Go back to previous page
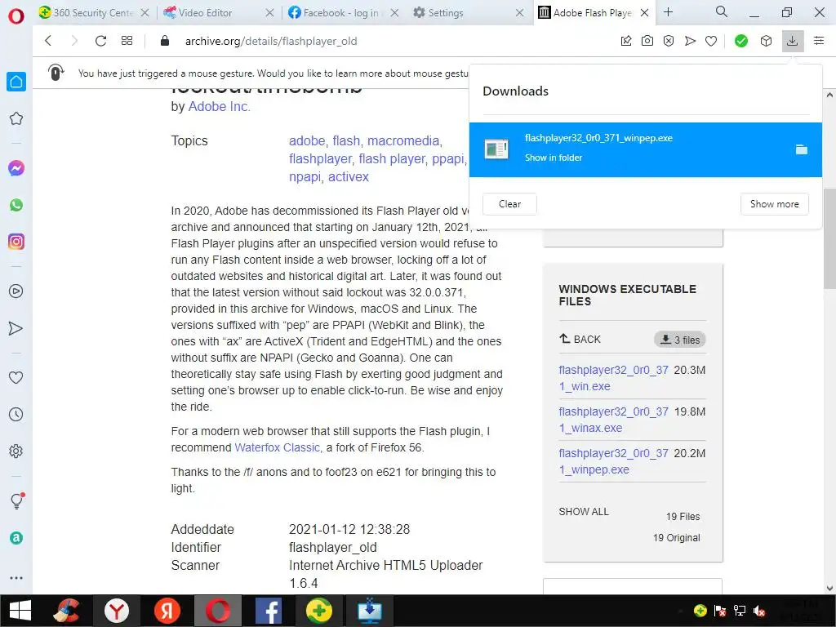Screen dimensions: 836x627 (48, 41)
